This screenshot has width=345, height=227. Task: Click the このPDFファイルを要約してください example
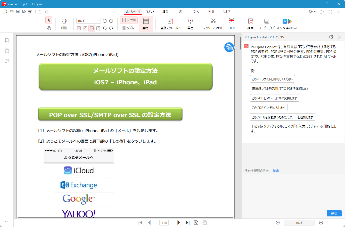click(272, 79)
